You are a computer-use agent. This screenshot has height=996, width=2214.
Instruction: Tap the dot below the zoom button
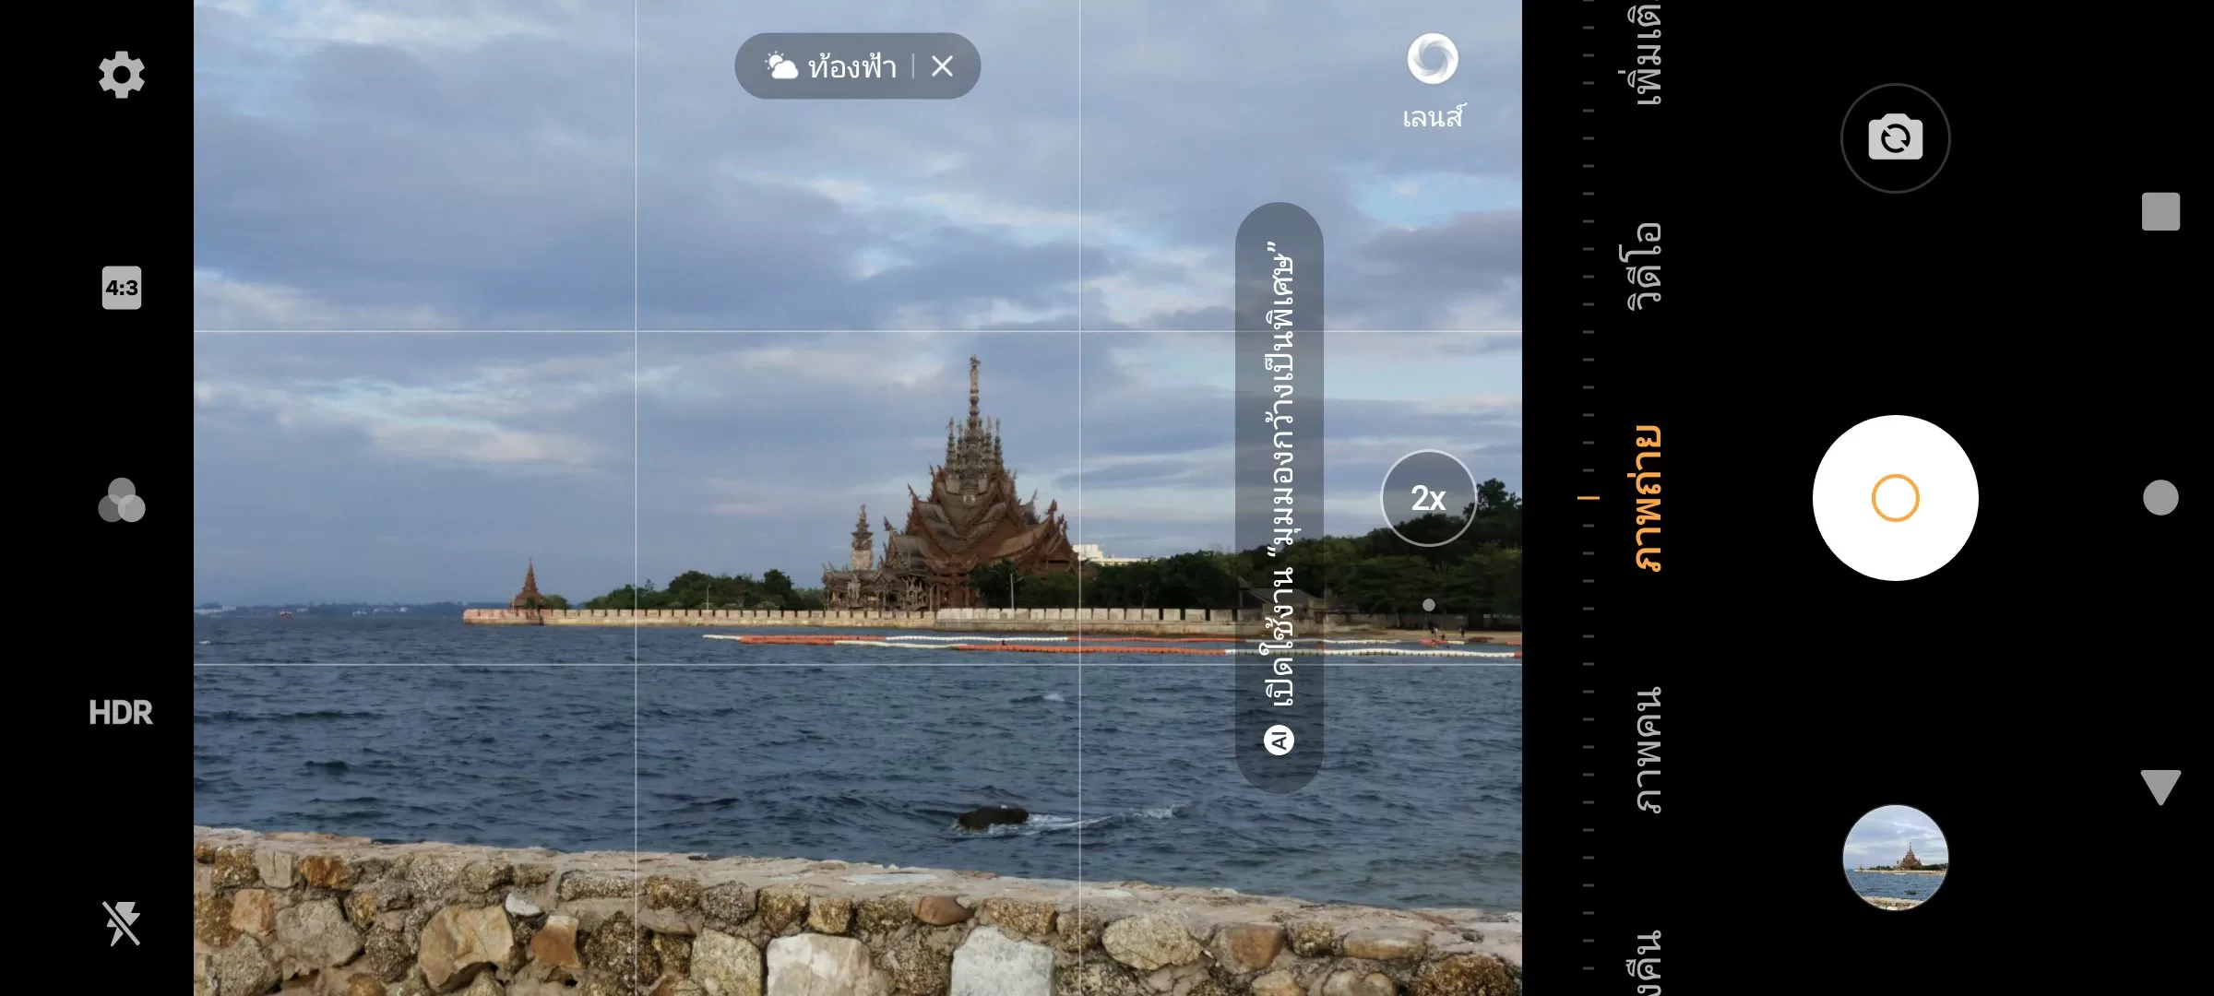1429,605
